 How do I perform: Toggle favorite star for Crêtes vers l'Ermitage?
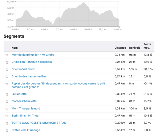[7, 130]
